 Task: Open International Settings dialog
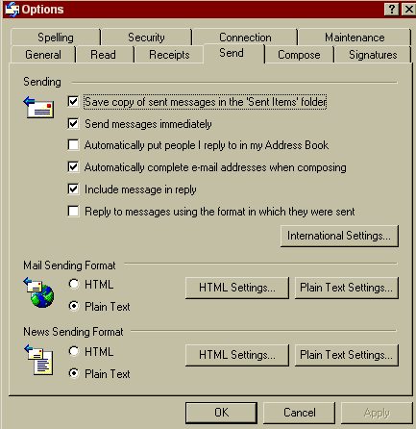(339, 236)
